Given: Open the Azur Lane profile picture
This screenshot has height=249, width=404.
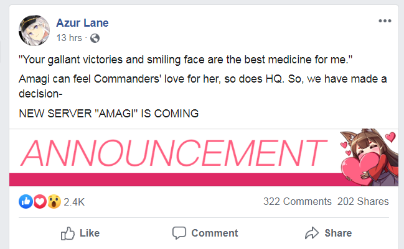Looking at the screenshot, I should [34, 30].
